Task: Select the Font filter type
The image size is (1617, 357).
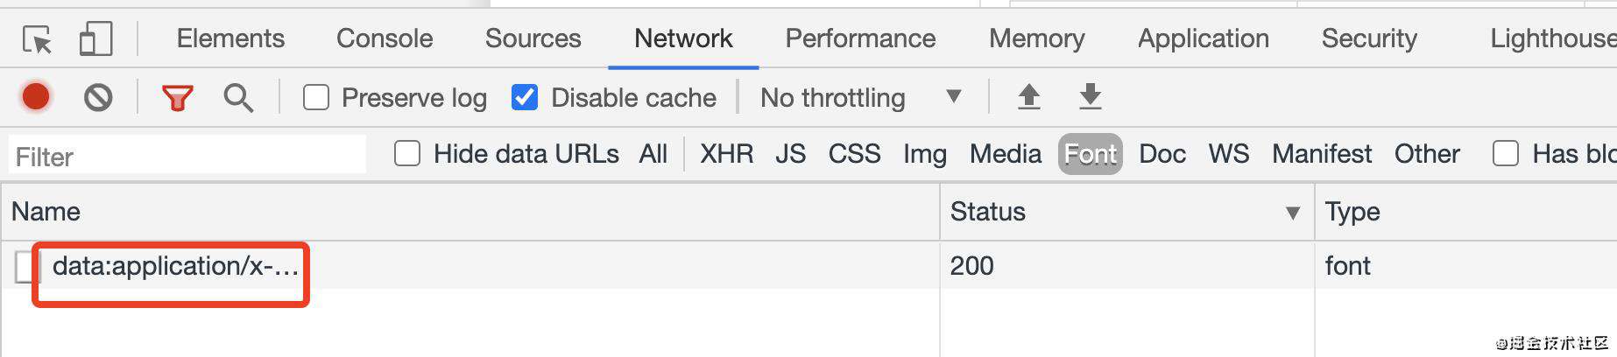Action: click(x=1091, y=154)
